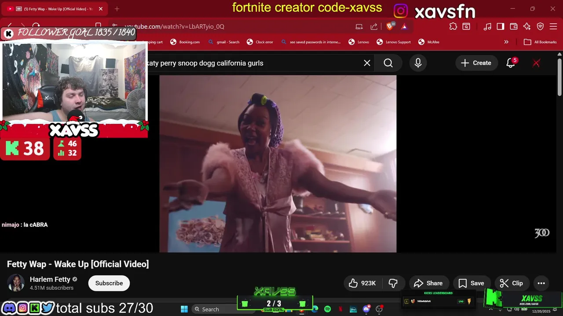Open the Brave playlist music note icon
This screenshot has height=316, width=563.
[x=487, y=26]
